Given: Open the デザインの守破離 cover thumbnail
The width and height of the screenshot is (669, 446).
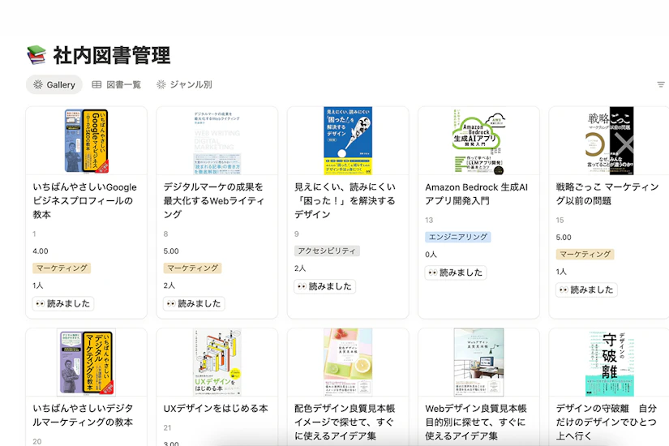Looking at the screenshot, I should tap(610, 362).
